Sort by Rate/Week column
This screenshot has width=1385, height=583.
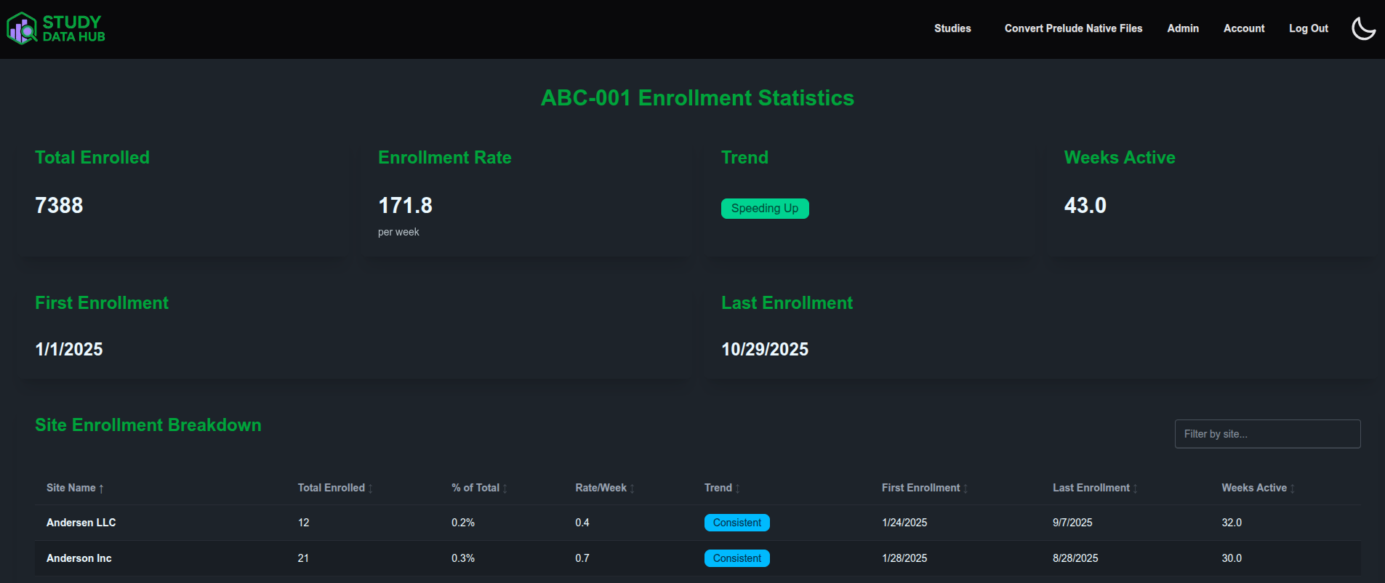coord(605,488)
